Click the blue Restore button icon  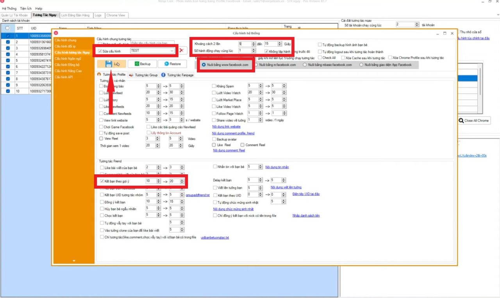166,64
